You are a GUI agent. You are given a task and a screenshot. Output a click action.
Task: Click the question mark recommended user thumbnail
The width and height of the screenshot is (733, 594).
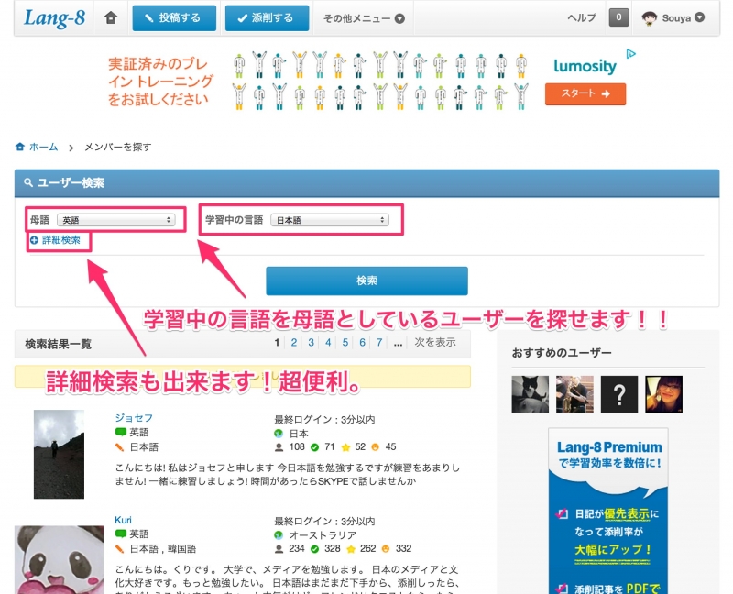click(619, 394)
